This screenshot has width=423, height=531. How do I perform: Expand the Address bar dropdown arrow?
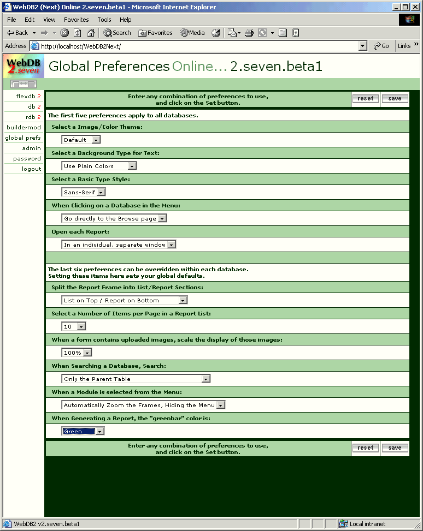[x=363, y=46]
